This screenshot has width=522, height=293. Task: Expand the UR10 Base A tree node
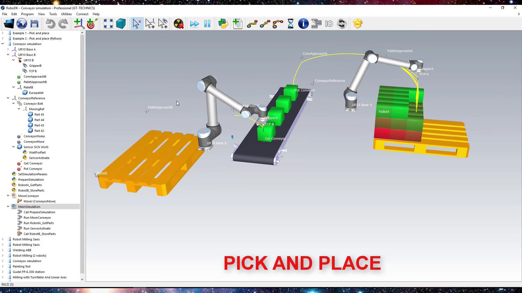coord(8,49)
